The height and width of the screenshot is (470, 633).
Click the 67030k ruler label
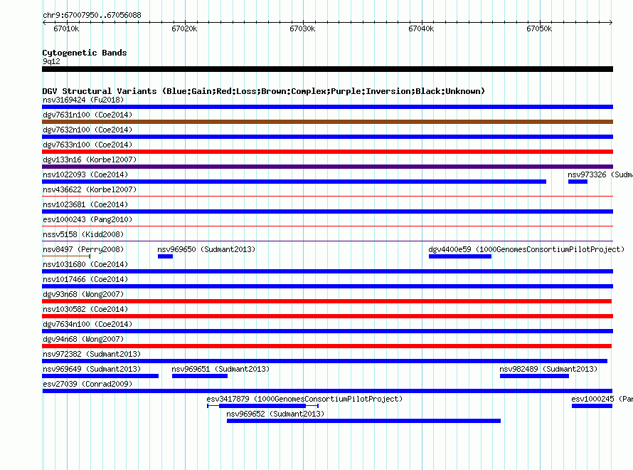(302, 28)
